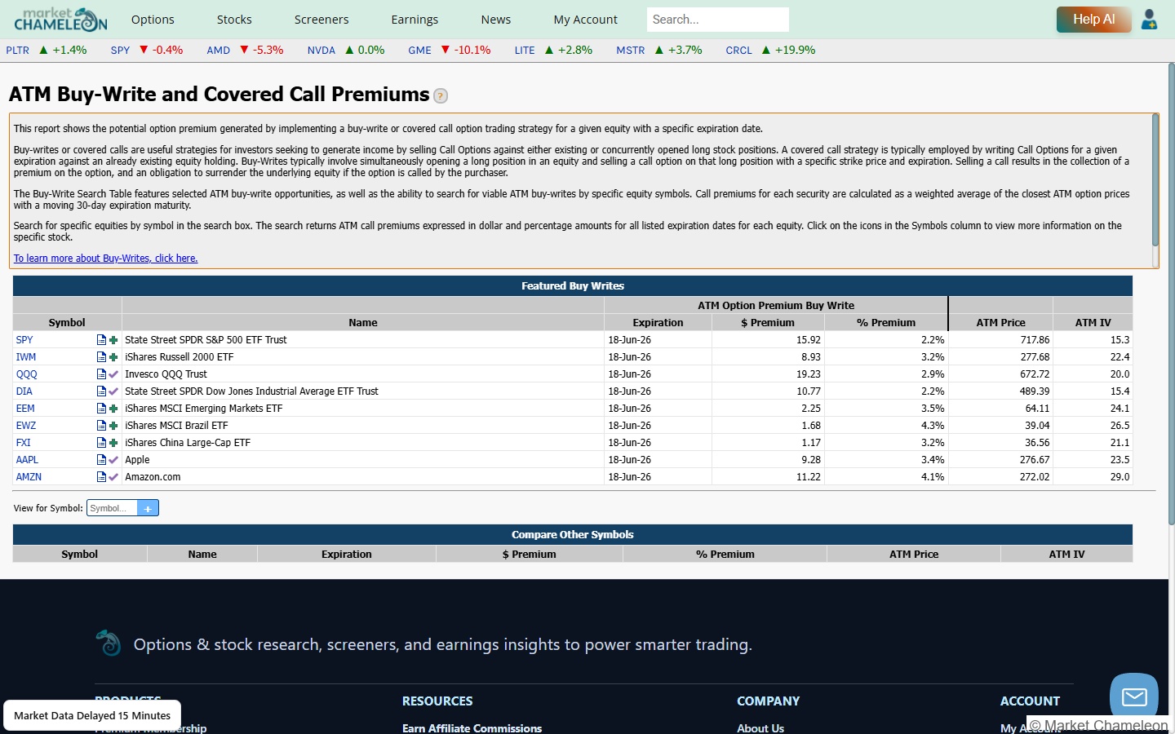Click help question mark beside page title

click(x=441, y=96)
